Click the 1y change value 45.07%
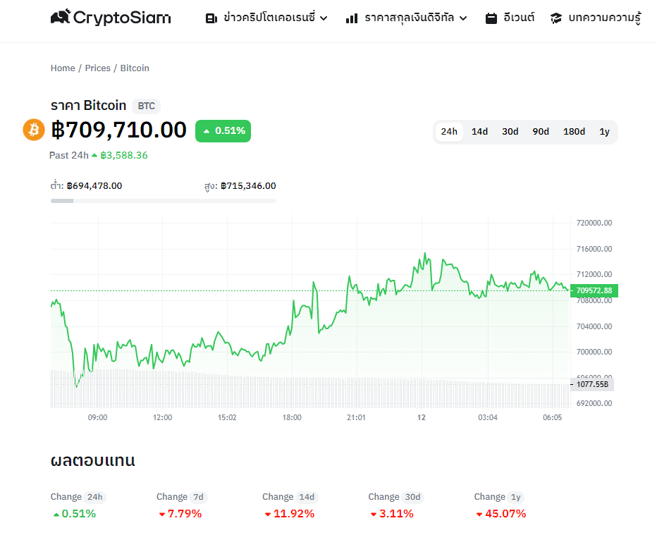Screen dimensions: 657x547 (x=505, y=514)
